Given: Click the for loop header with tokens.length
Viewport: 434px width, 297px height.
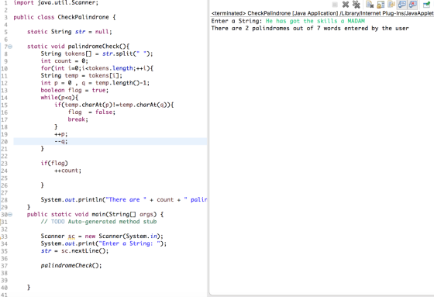Looking at the screenshot, I should (97, 68).
